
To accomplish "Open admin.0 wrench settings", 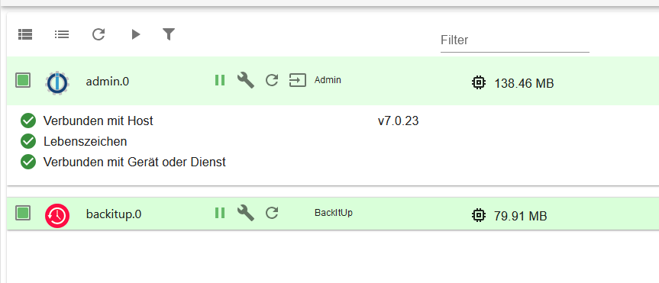I will coord(245,80).
